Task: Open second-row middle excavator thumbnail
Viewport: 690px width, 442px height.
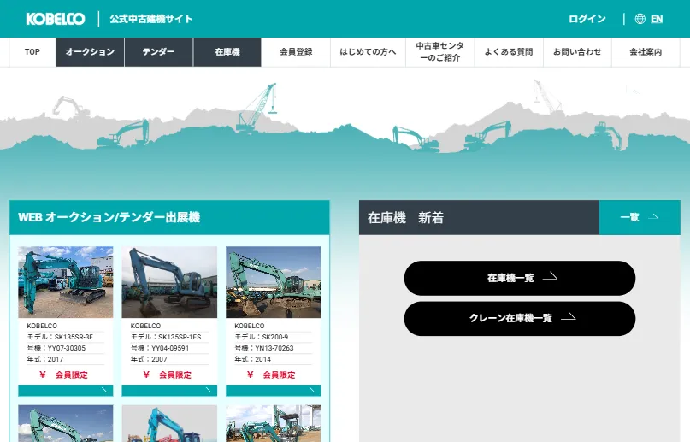Action: click(x=169, y=423)
